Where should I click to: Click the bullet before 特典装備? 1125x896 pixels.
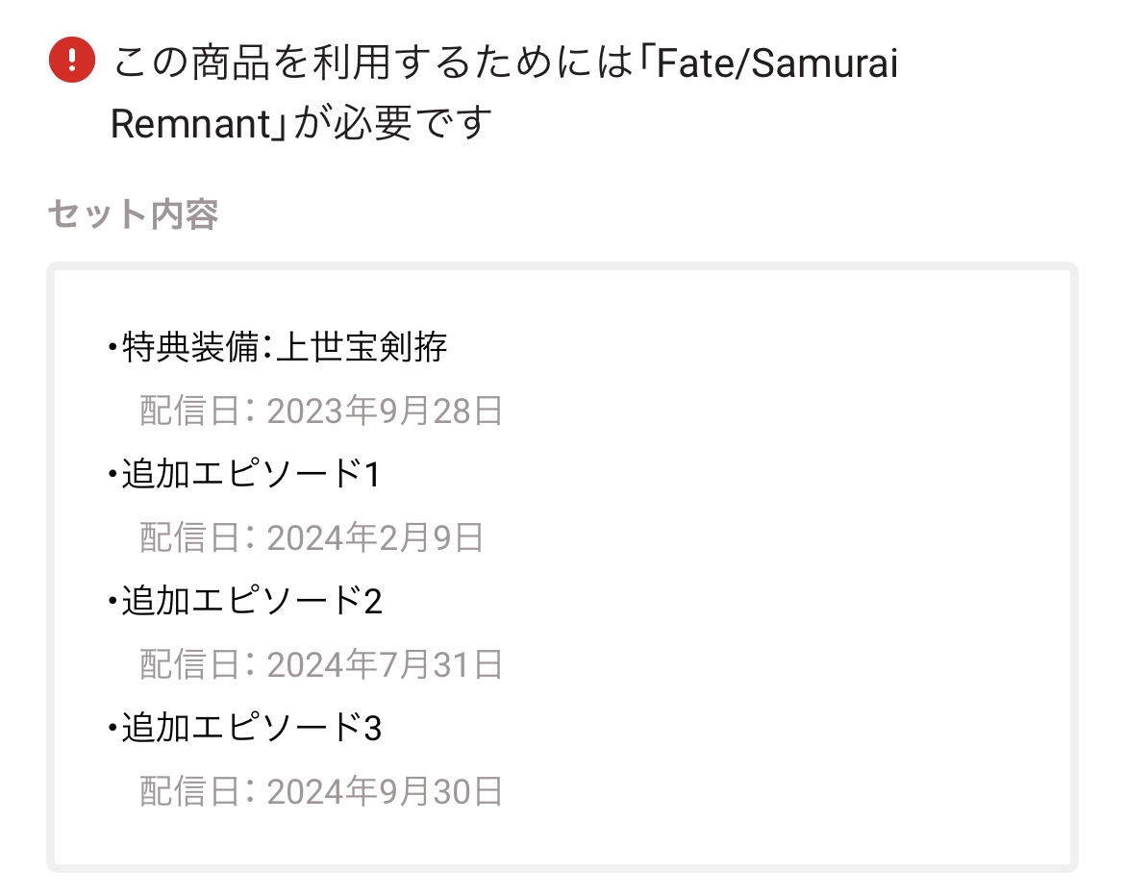click(x=112, y=348)
